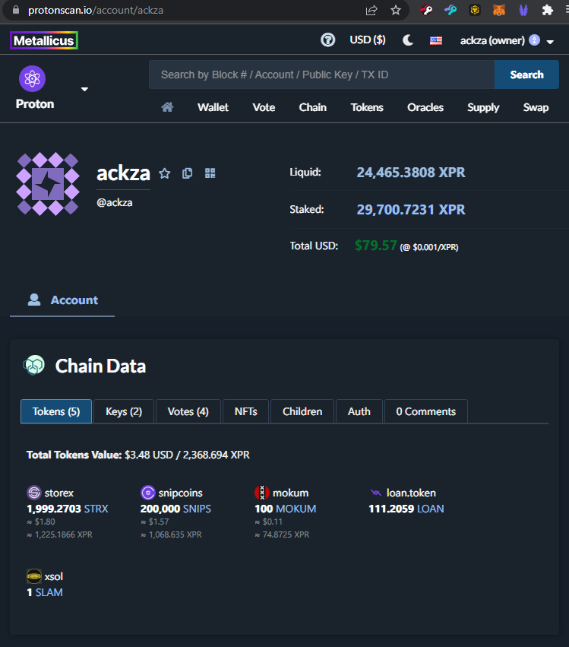Open the Wallet menu
Screen dimensions: 569x647
point(213,107)
